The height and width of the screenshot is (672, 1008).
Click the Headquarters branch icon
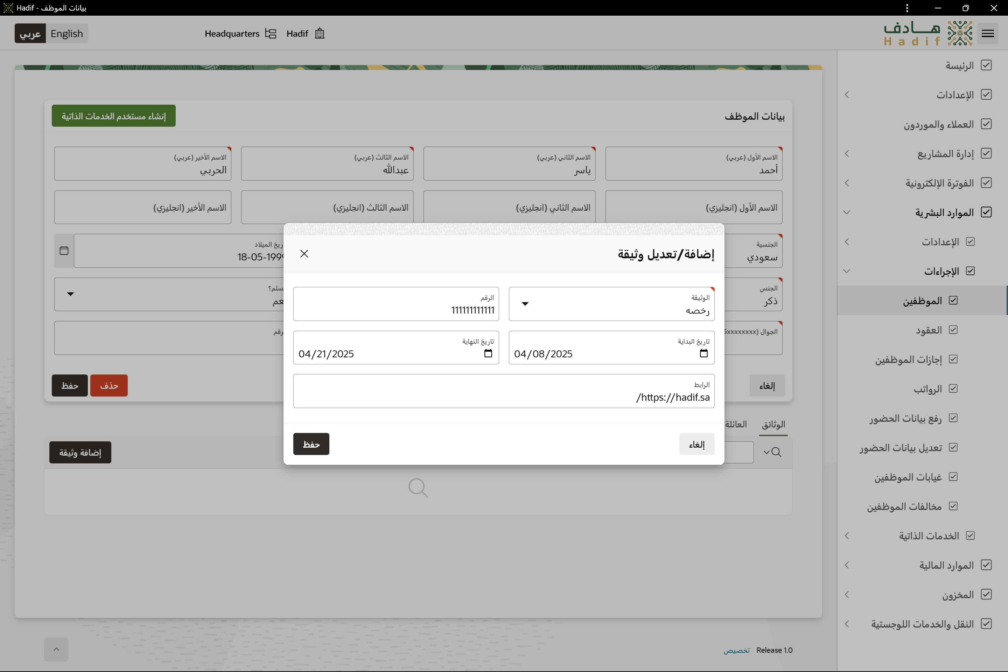coord(271,34)
